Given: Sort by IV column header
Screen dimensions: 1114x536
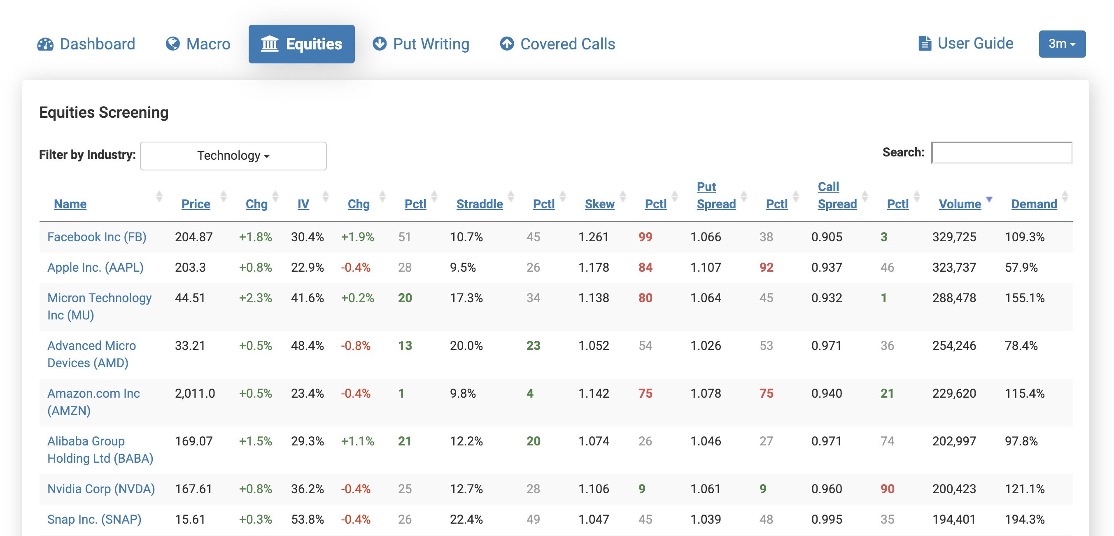Looking at the screenshot, I should tap(303, 204).
